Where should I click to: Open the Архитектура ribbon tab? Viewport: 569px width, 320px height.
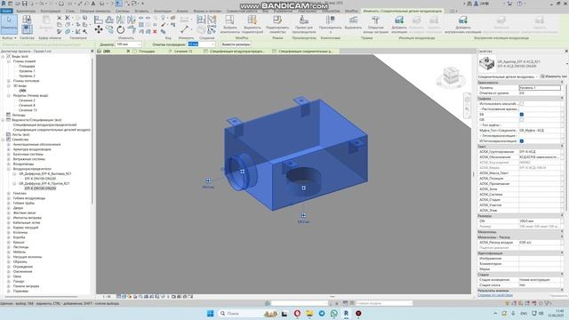pos(26,11)
